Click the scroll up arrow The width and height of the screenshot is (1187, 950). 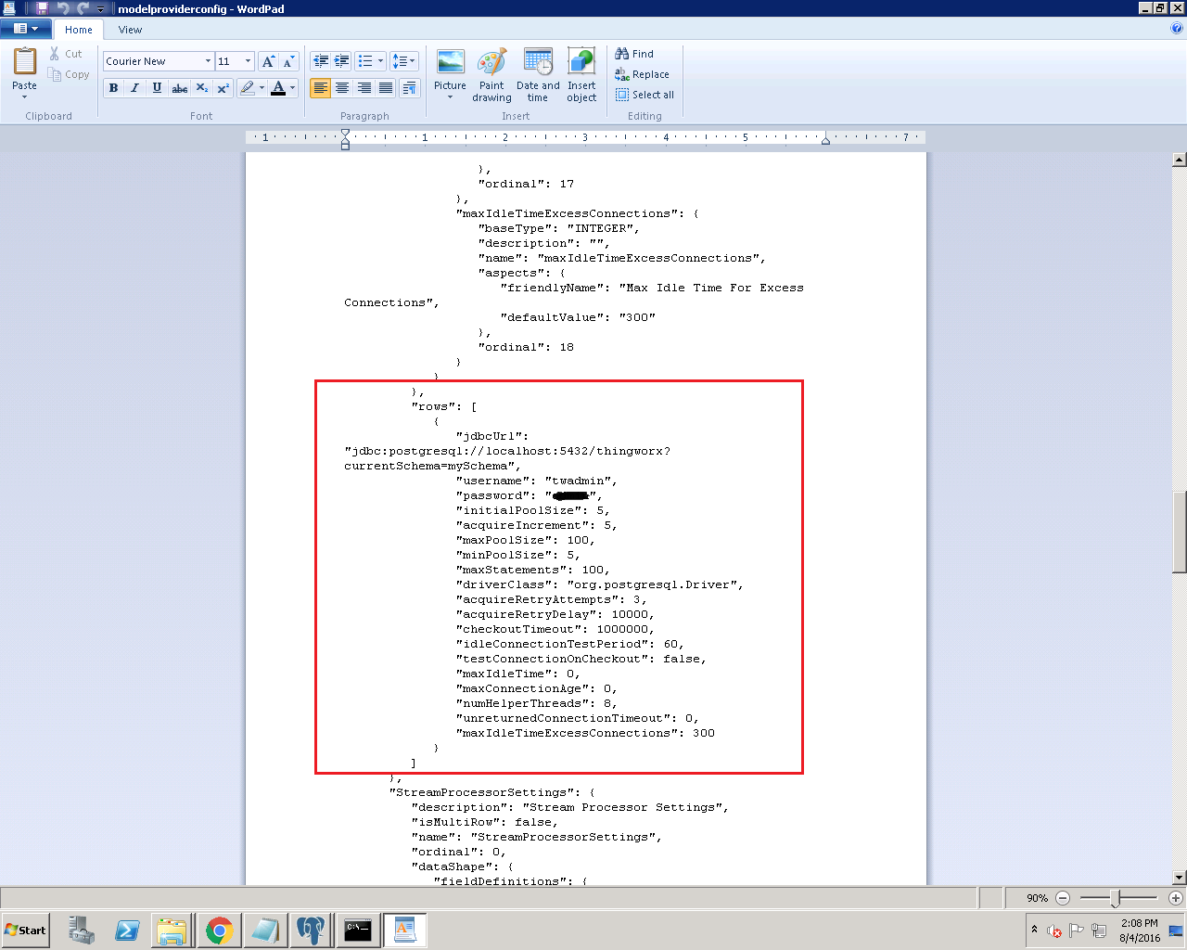pos(1180,160)
